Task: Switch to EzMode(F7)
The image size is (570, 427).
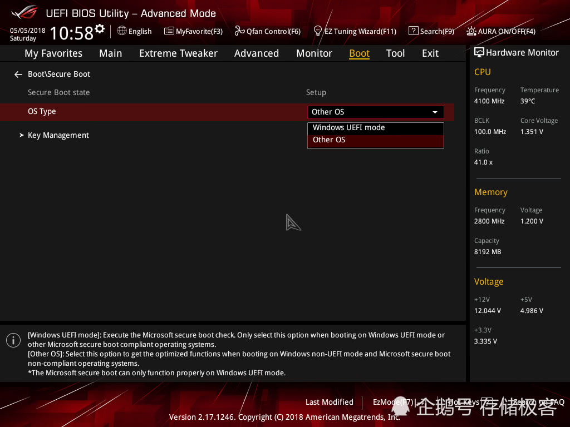Action: pyautogui.click(x=392, y=402)
